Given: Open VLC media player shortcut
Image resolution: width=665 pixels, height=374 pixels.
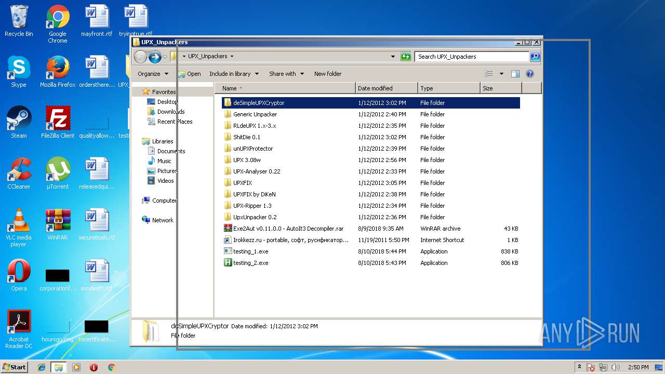Looking at the screenshot, I should pyautogui.click(x=19, y=228).
